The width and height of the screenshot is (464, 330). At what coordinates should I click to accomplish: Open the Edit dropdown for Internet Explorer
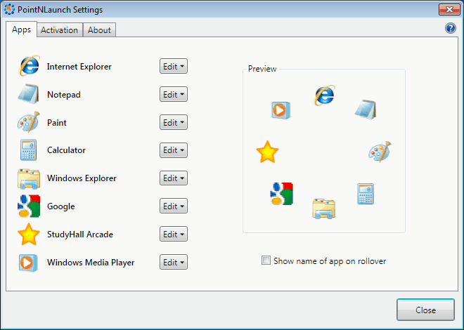click(174, 66)
